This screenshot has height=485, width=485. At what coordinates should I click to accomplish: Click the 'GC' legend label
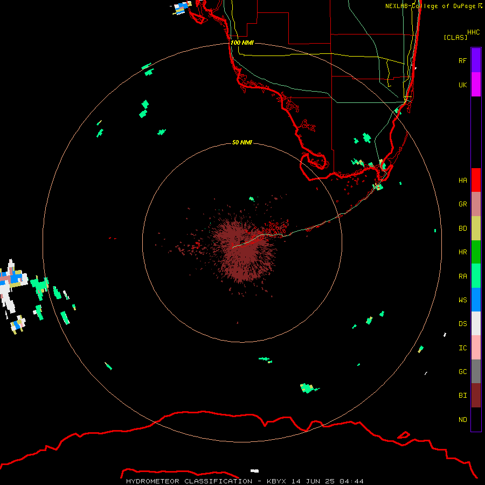pyautogui.click(x=462, y=372)
